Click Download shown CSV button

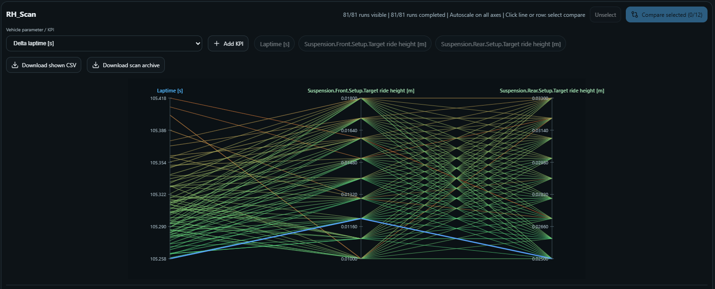point(43,65)
